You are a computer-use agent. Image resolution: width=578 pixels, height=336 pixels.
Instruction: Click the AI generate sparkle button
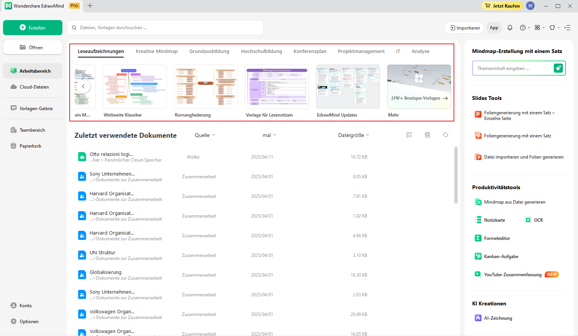(558, 68)
